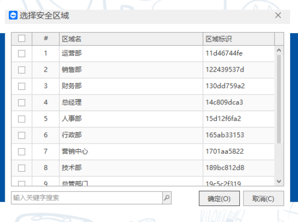Click the scrollbar up arrow
The height and width of the screenshot is (222, 298).
[x=279, y=50]
